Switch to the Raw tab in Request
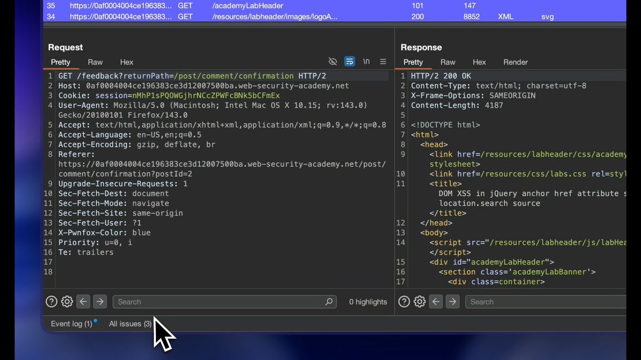The height and width of the screenshot is (360, 641). pos(95,62)
